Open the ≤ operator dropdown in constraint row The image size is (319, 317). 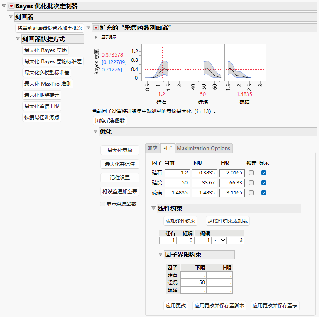(219, 241)
